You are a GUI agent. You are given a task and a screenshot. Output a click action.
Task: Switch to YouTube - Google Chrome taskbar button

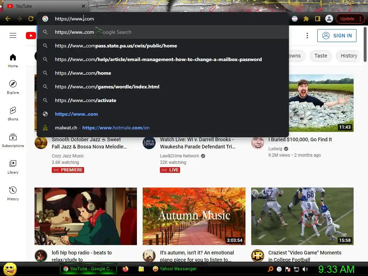coord(88,269)
